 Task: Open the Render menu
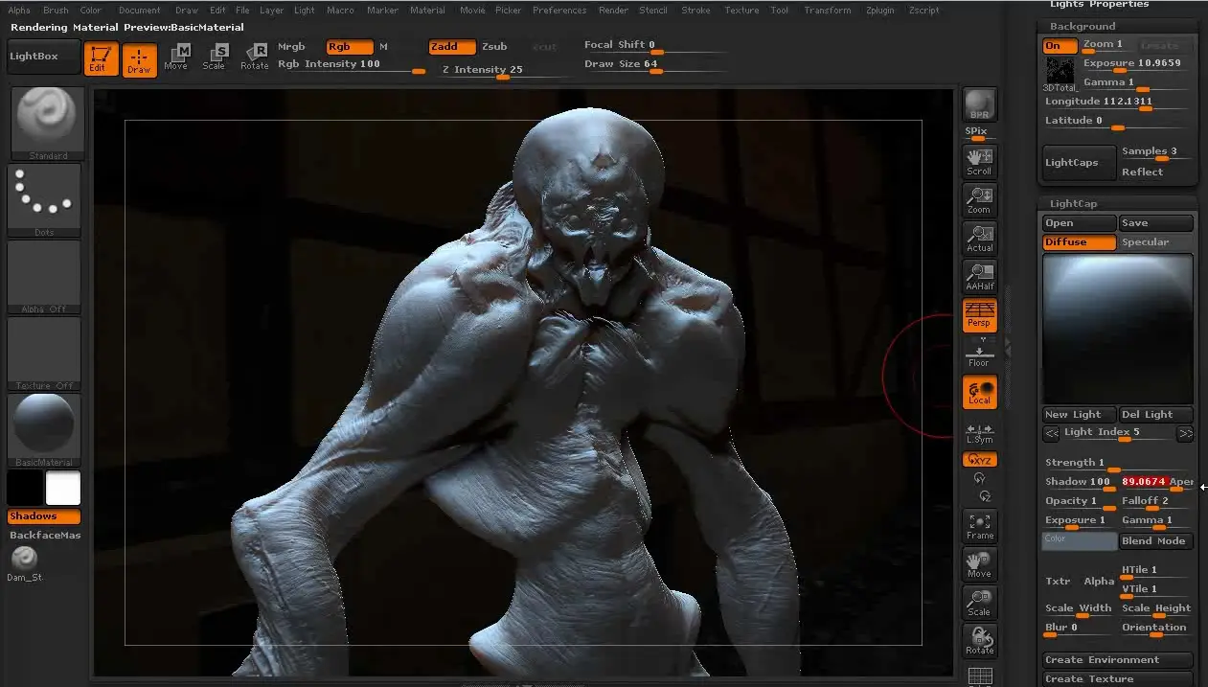[x=613, y=11]
